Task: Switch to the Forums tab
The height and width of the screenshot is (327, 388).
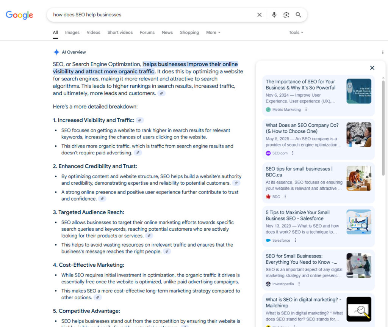Action: tap(147, 33)
